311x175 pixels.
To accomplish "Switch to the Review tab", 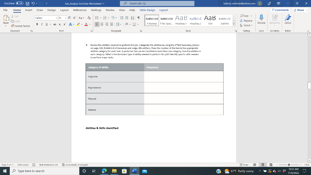I will [x=110, y=10].
